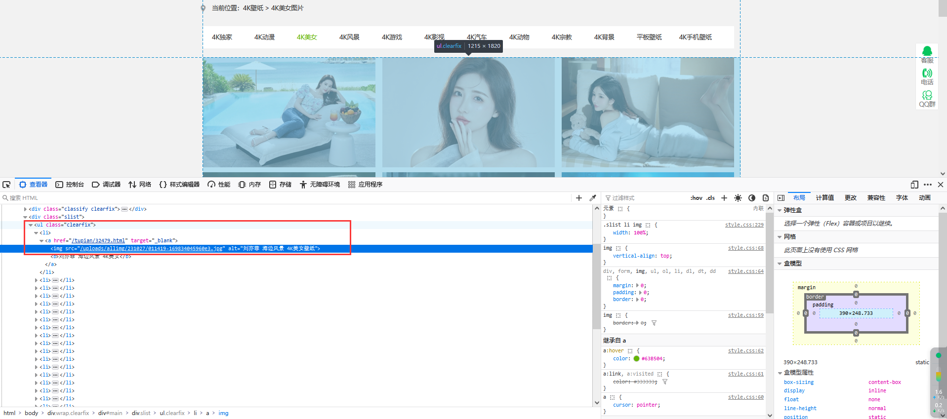Collapse the 盒模型属性 properties section
The height and width of the screenshot is (419, 947).
click(780, 373)
